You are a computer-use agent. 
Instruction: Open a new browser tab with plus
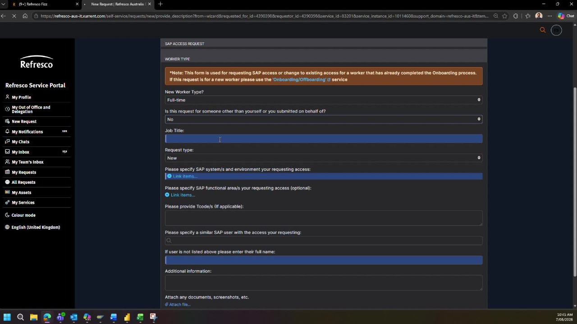point(160,4)
